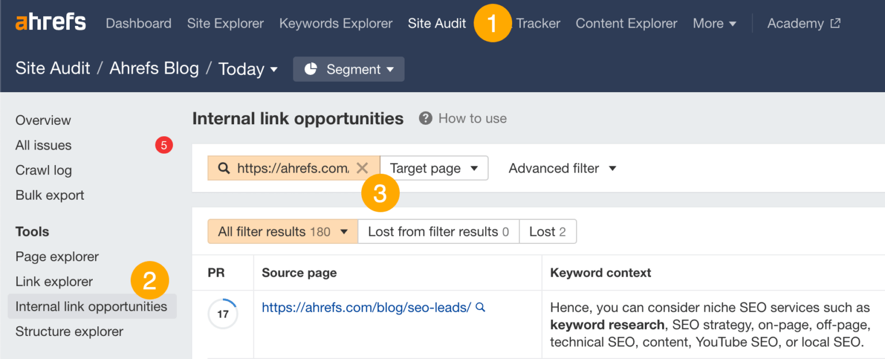Click the Segment pie chart icon
Screen dimensions: 885x359
click(x=311, y=68)
